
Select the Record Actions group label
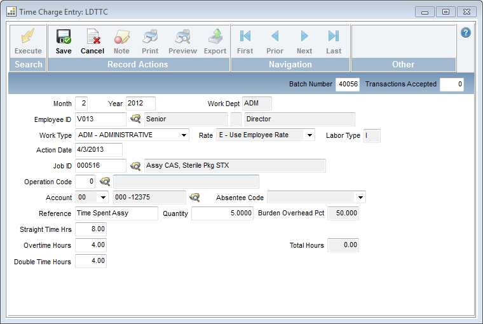tap(138, 64)
